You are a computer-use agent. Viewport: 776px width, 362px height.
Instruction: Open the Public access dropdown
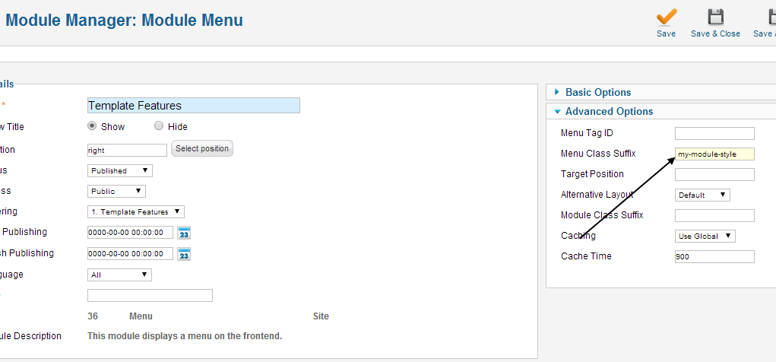click(x=117, y=191)
